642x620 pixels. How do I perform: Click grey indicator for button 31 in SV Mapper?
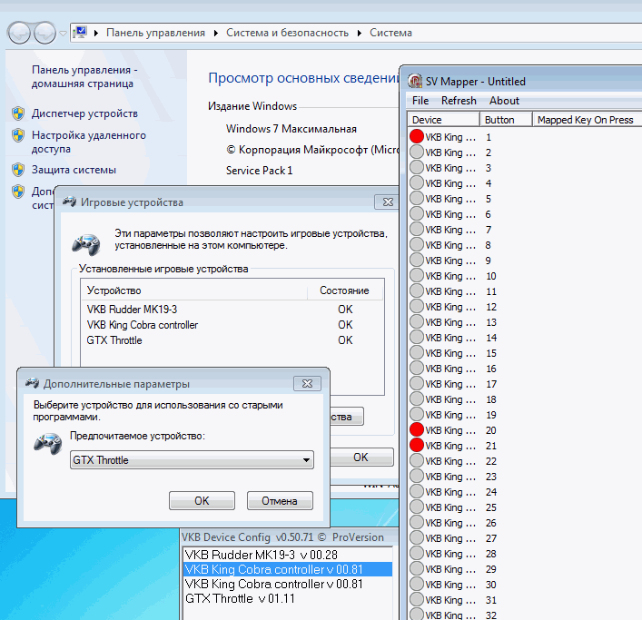click(x=417, y=599)
